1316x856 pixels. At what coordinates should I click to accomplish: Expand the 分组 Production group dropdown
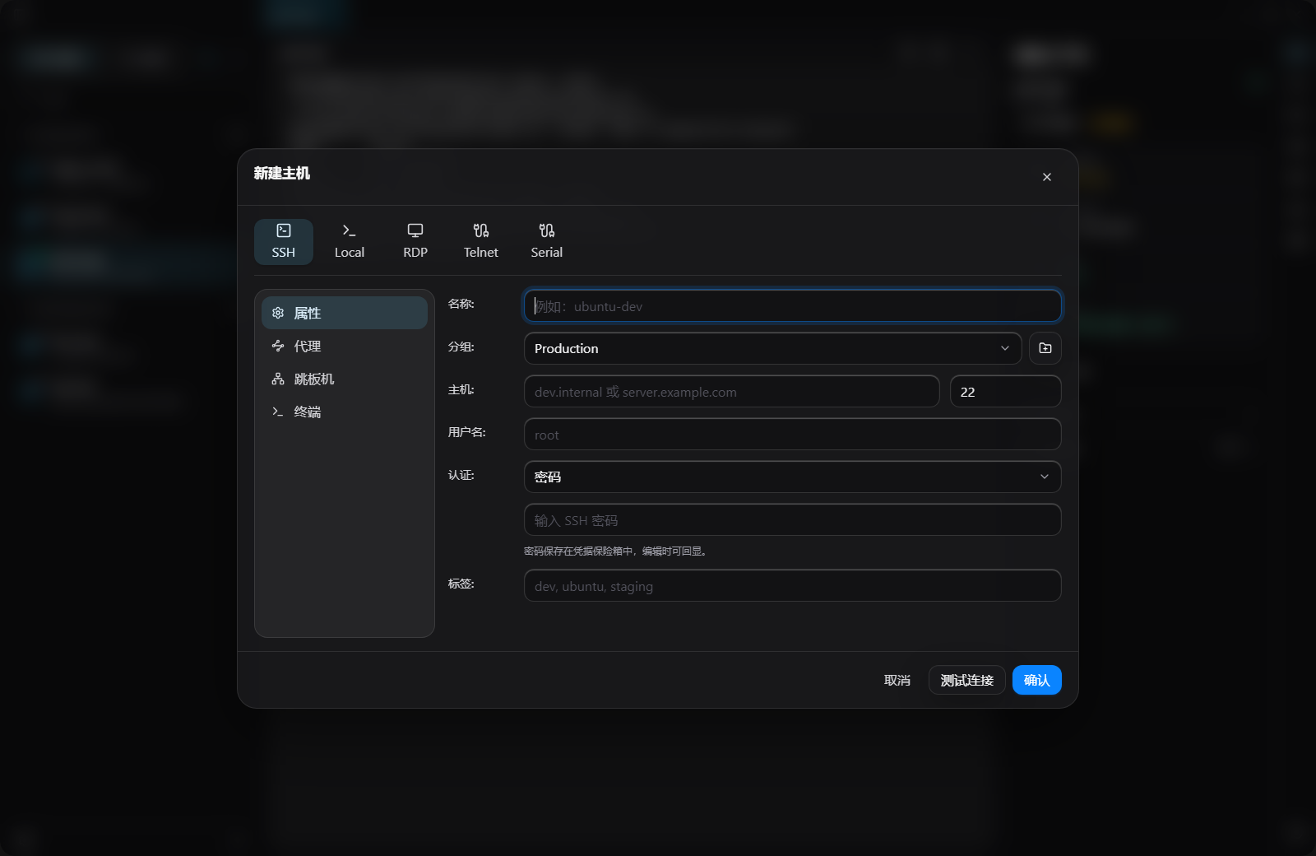point(772,348)
